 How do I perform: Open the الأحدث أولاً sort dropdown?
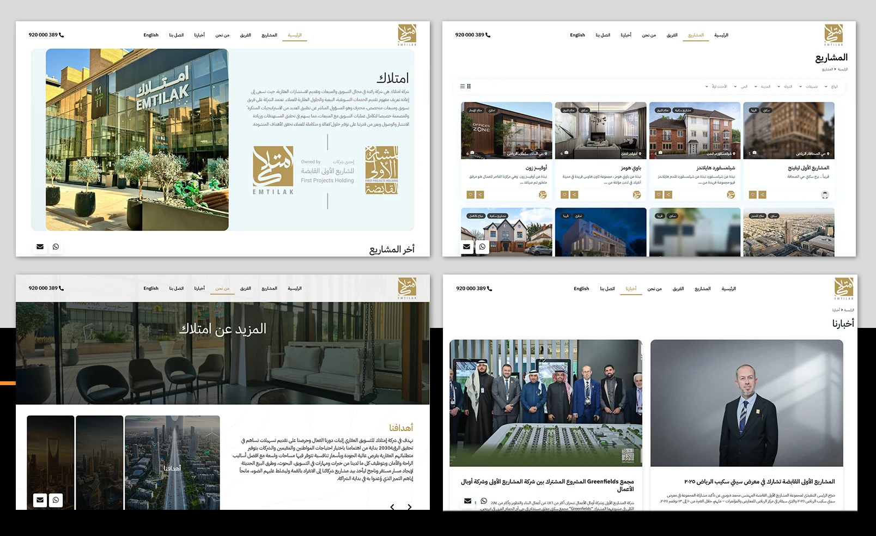pyautogui.click(x=717, y=87)
